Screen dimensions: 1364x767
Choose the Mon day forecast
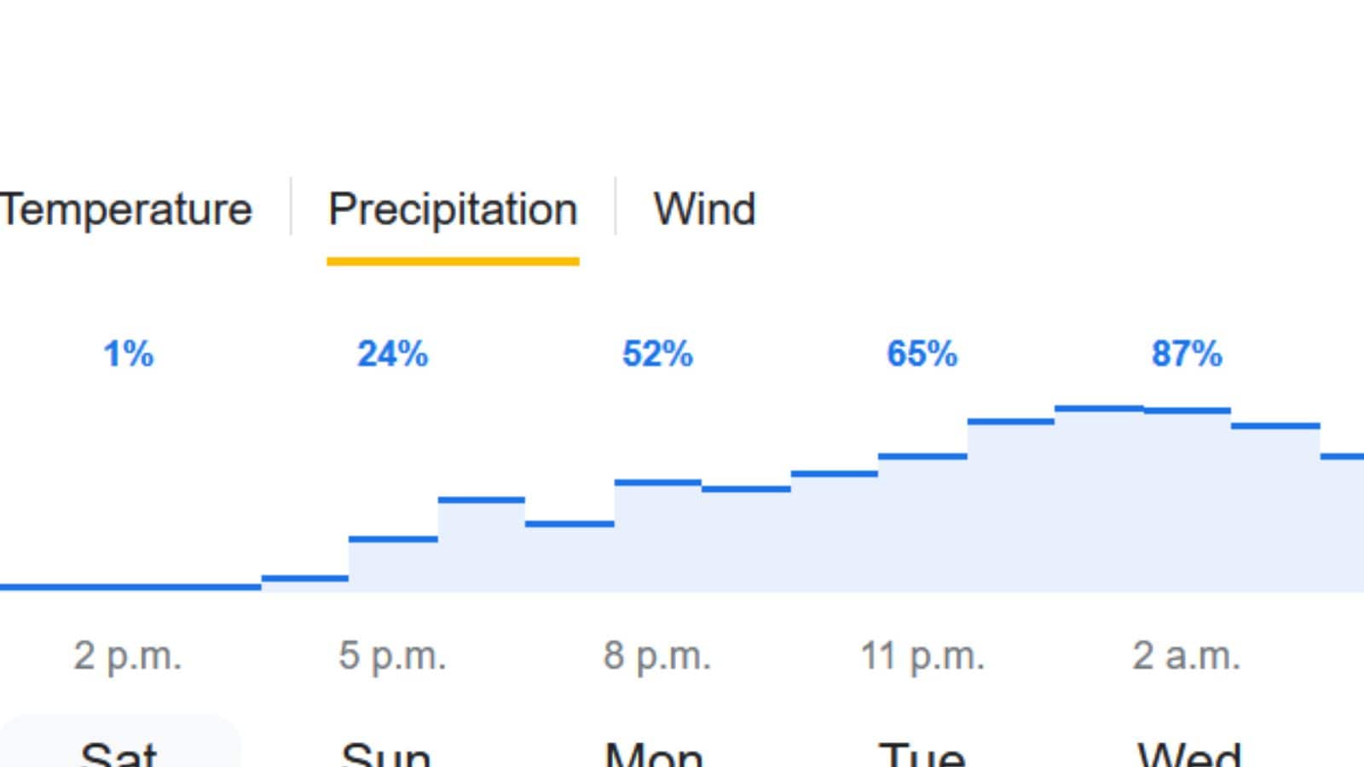[653, 752]
